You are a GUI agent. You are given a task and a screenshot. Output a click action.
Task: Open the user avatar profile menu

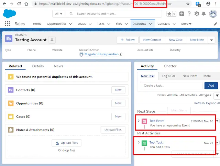pyautogui.click(x=213, y=14)
